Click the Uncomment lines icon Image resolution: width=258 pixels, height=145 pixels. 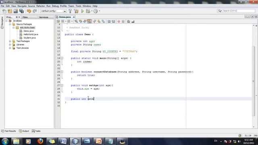(133, 21)
